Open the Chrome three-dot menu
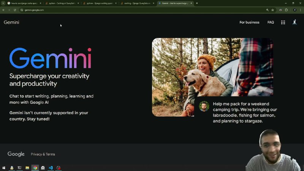 click(301, 10)
